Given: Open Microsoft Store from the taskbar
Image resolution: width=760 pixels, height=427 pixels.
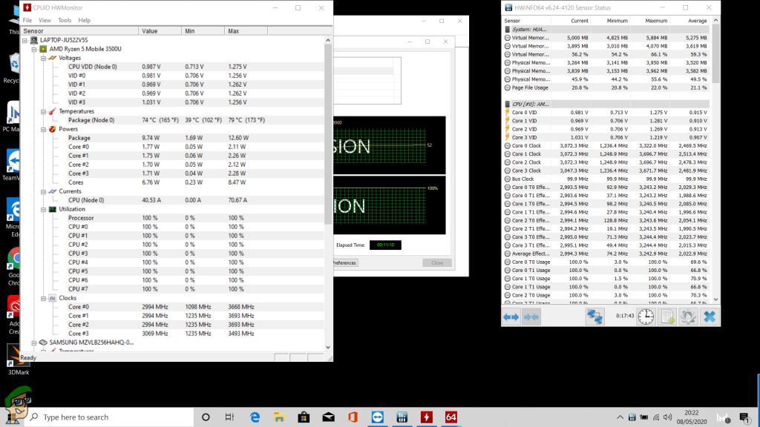Looking at the screenshot, I should 303,417.
